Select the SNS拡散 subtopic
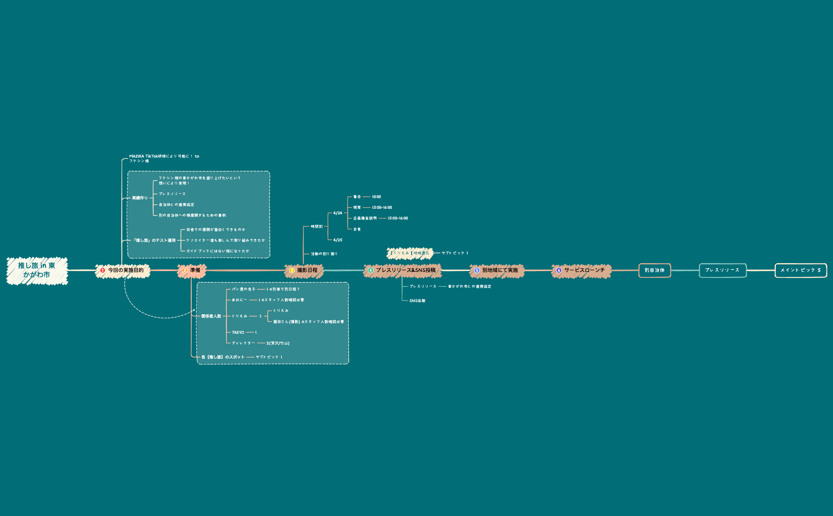 (417, 301)
